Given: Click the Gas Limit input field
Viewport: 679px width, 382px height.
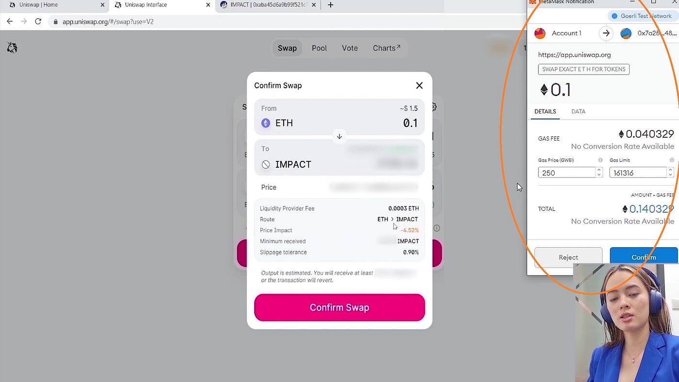Looking at the screenshot, I should click(x=638, y=173).
